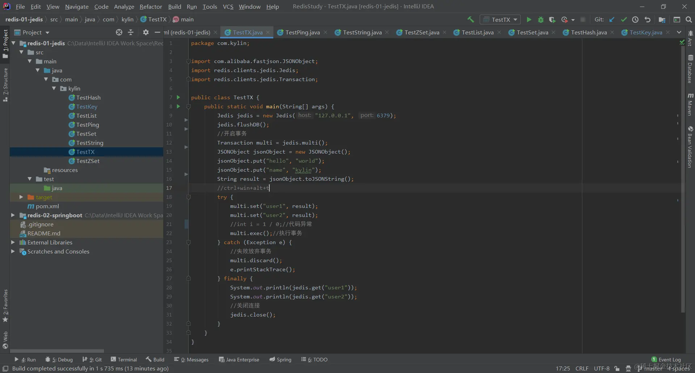Viewport: 695px width, 373px height.
Task: Toggle fold on the catch block
Action: 188,242
